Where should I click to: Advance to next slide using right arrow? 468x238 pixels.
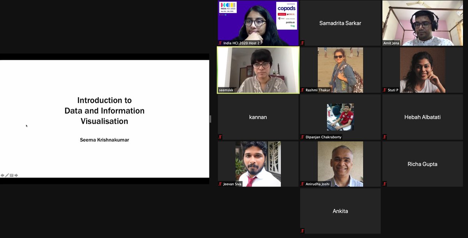point(16,175)
